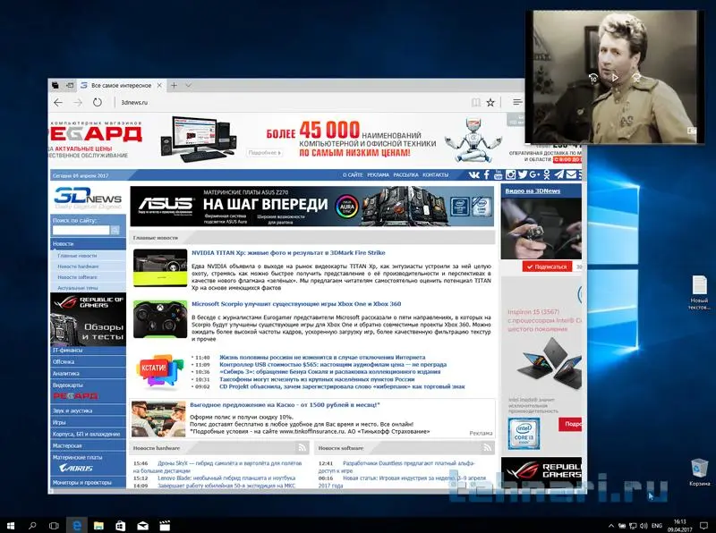Click 'Подробнее' on the Регард banner
The width and height of the screenshot is (716, 533).
point(264,153)
